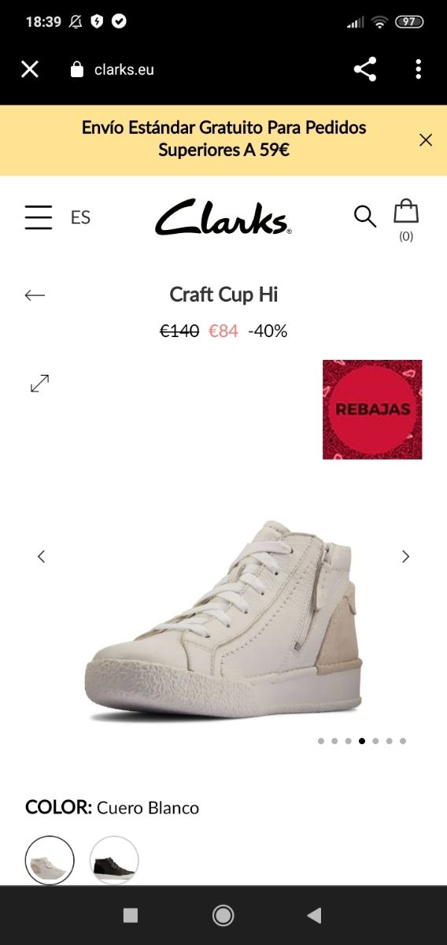Jump to the first carousel dot

[x=321, y=741]
